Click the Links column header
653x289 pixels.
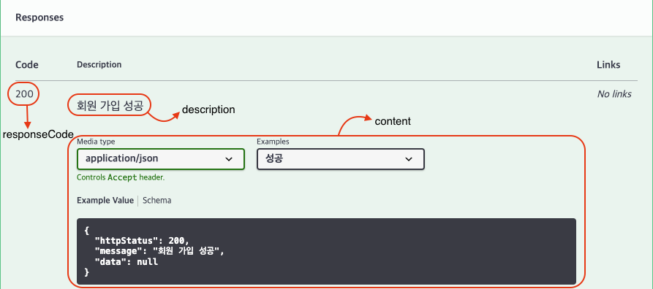pyautogui.click(x=608, y=65)
